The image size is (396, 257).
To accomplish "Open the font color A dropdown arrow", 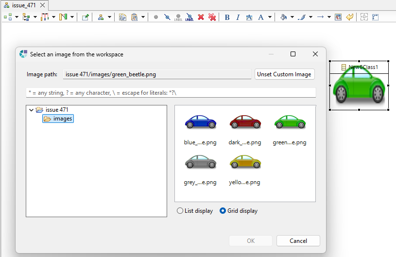I will pyautogui.click(x=270, y=17).
